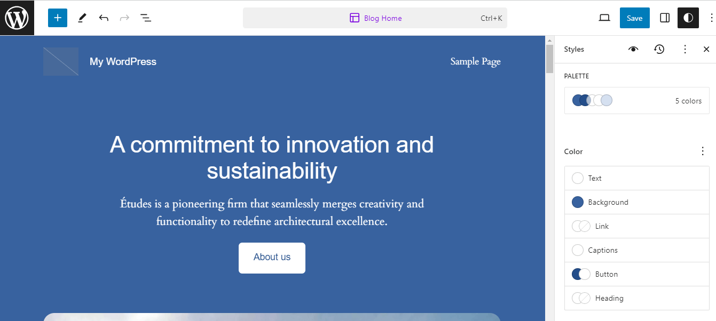Select the pencil Tools icon
This screenshot has height=321, width=716.
tap(82, 18)
